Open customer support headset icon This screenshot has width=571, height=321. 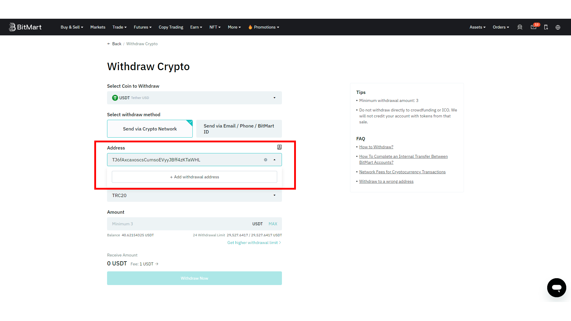(x=520, y=27)
